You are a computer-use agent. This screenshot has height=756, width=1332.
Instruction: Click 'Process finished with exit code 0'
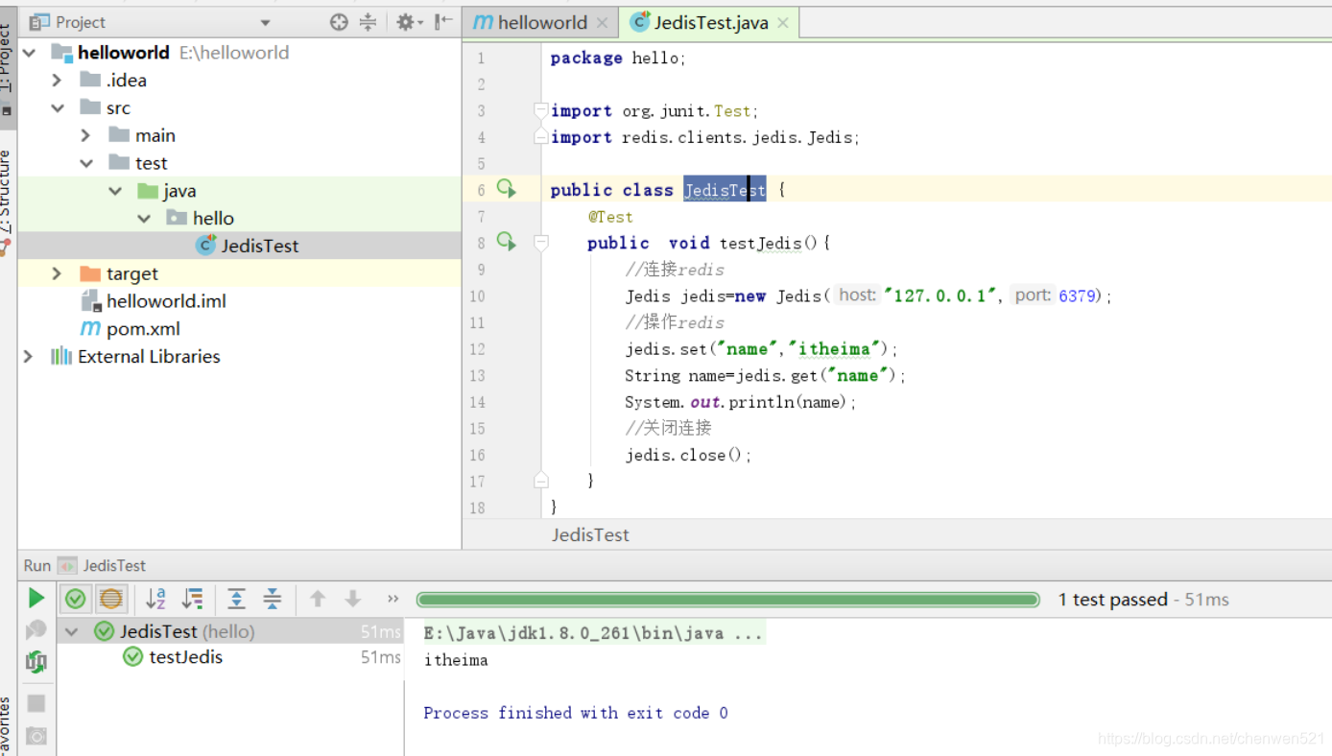tap(576, 713)
